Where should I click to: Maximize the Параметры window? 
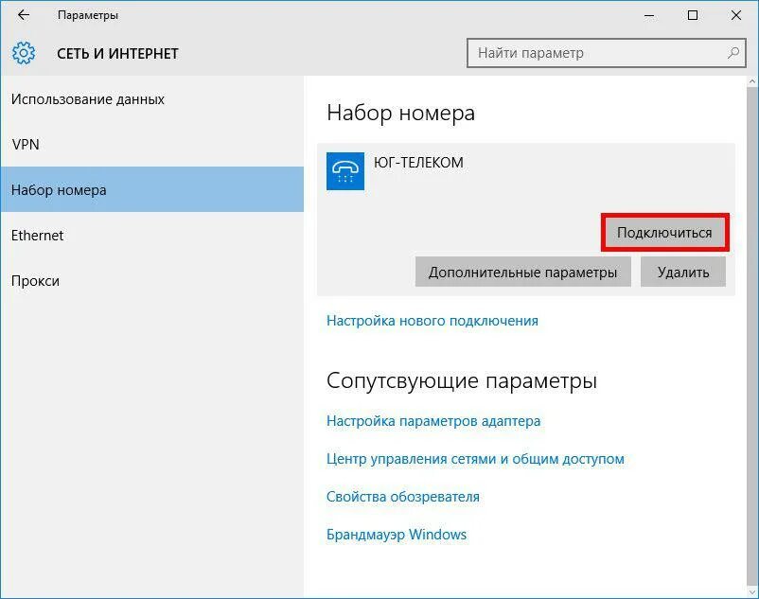pyautogui.click(x=693, y=15)
